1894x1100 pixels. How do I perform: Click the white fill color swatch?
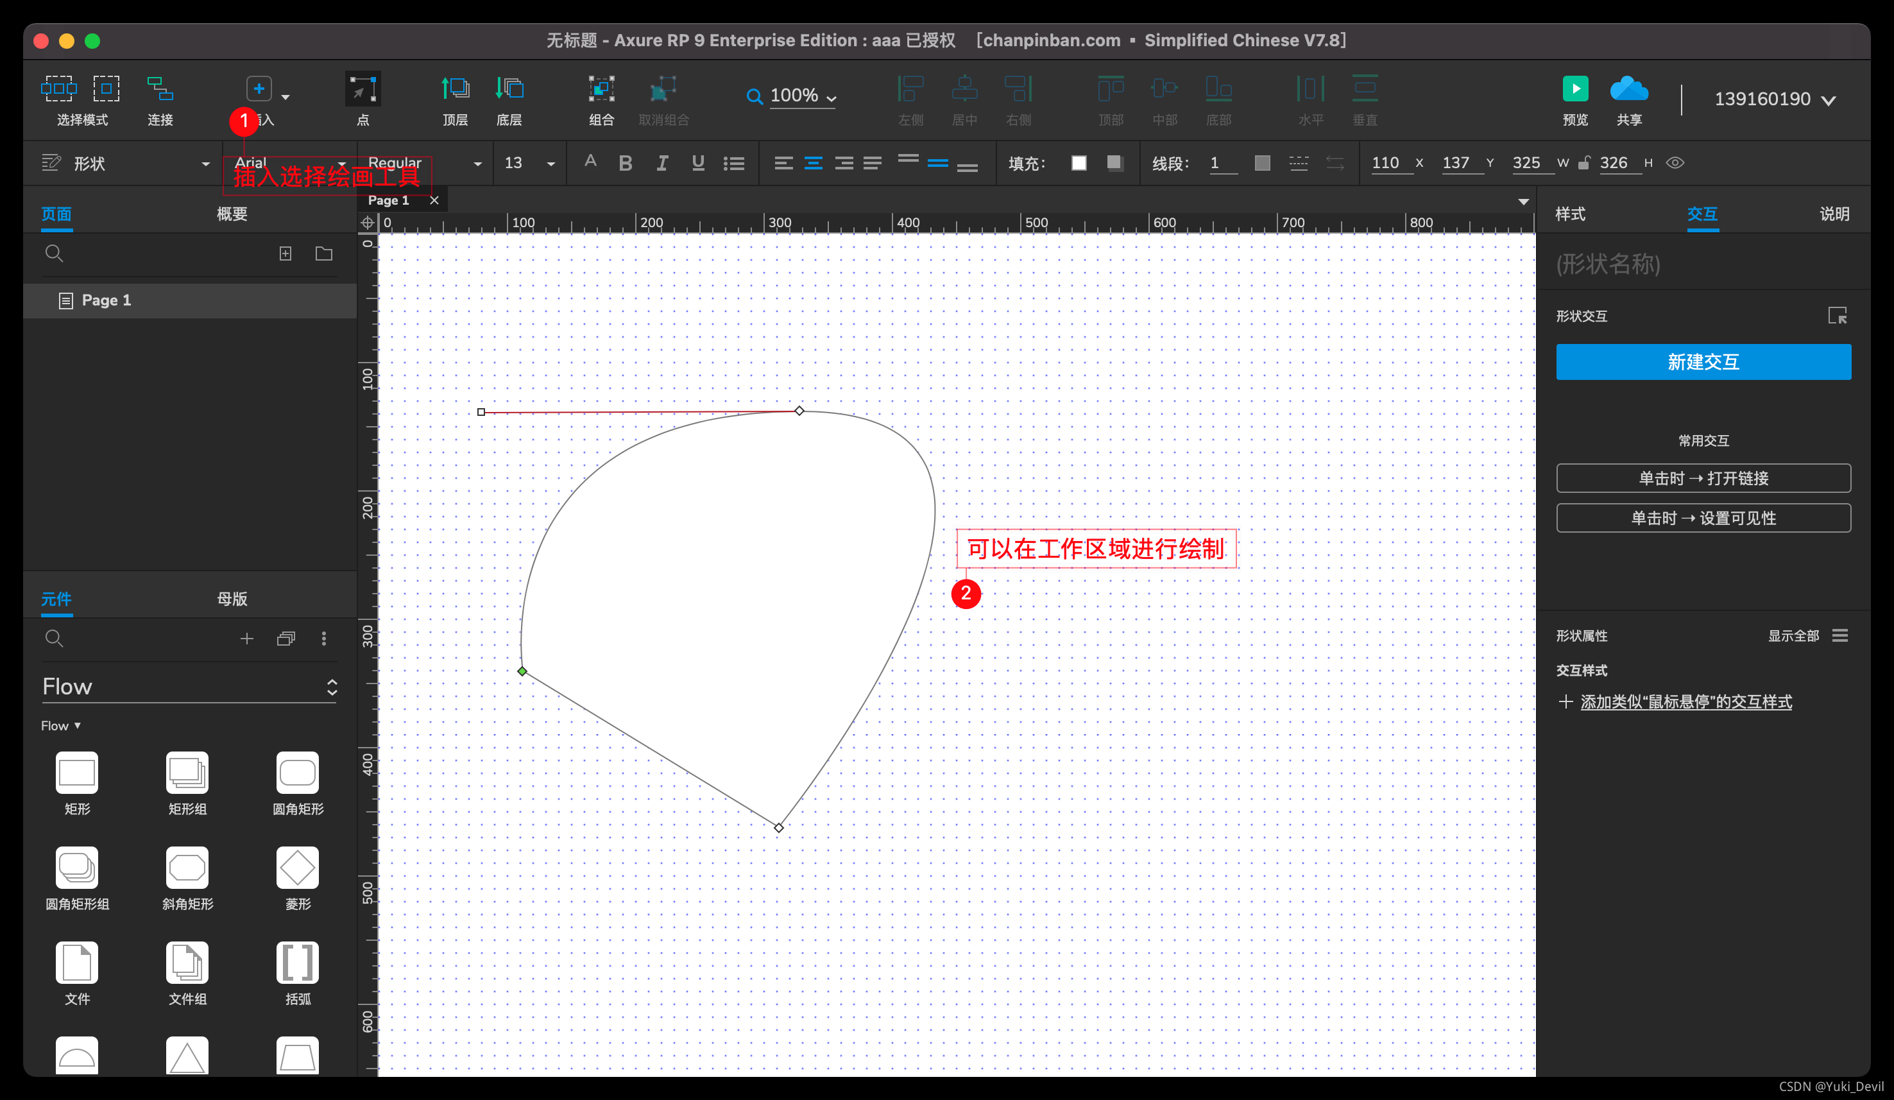coord(1079,163)
